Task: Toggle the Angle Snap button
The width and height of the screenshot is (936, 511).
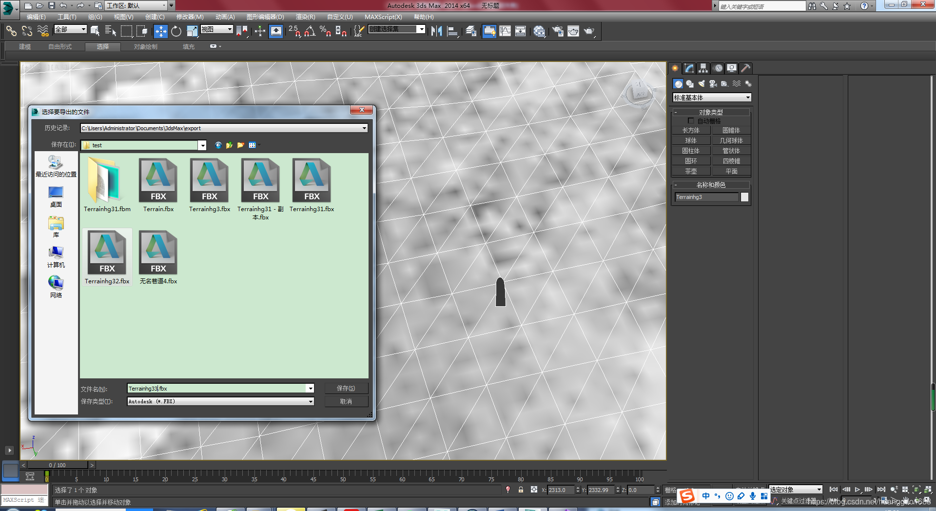Action: (310, 31)
